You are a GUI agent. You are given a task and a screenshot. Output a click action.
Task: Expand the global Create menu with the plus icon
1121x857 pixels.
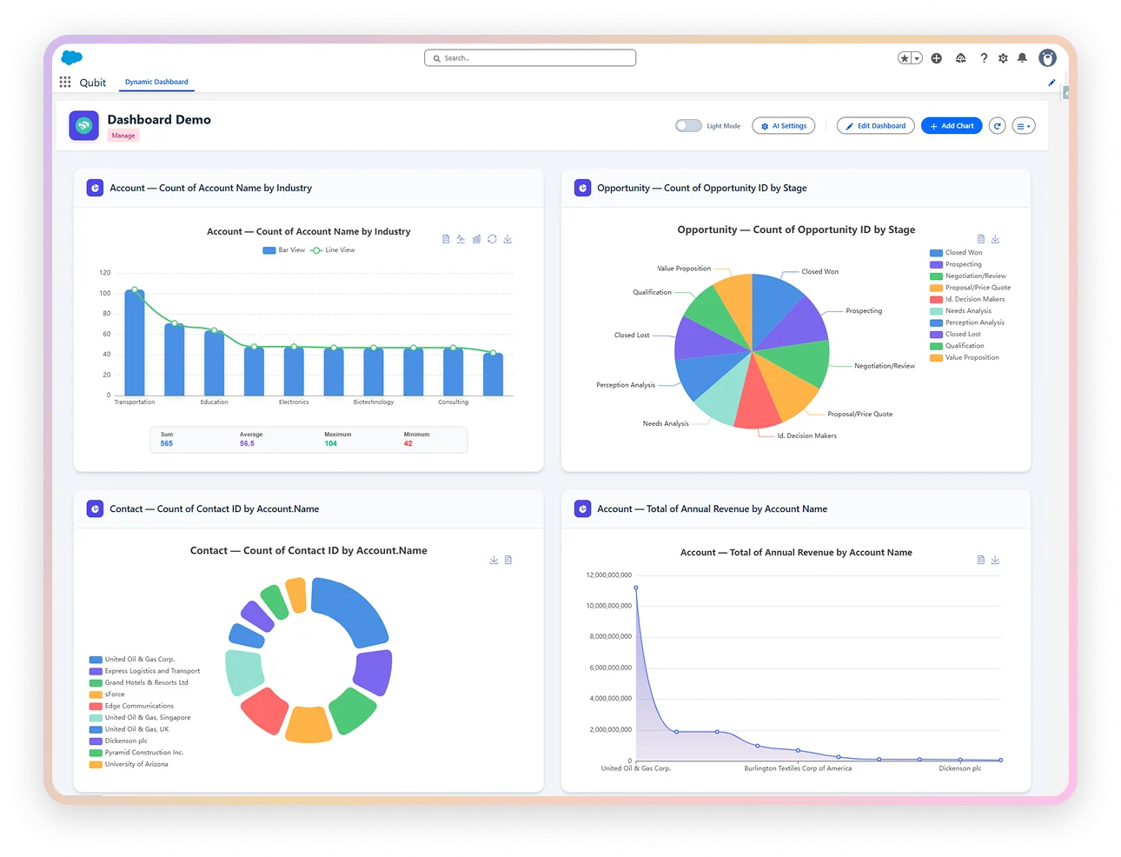click(x=936, y=57)
